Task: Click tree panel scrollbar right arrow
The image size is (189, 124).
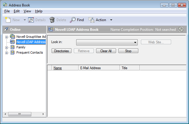Action: pos(43,114)
